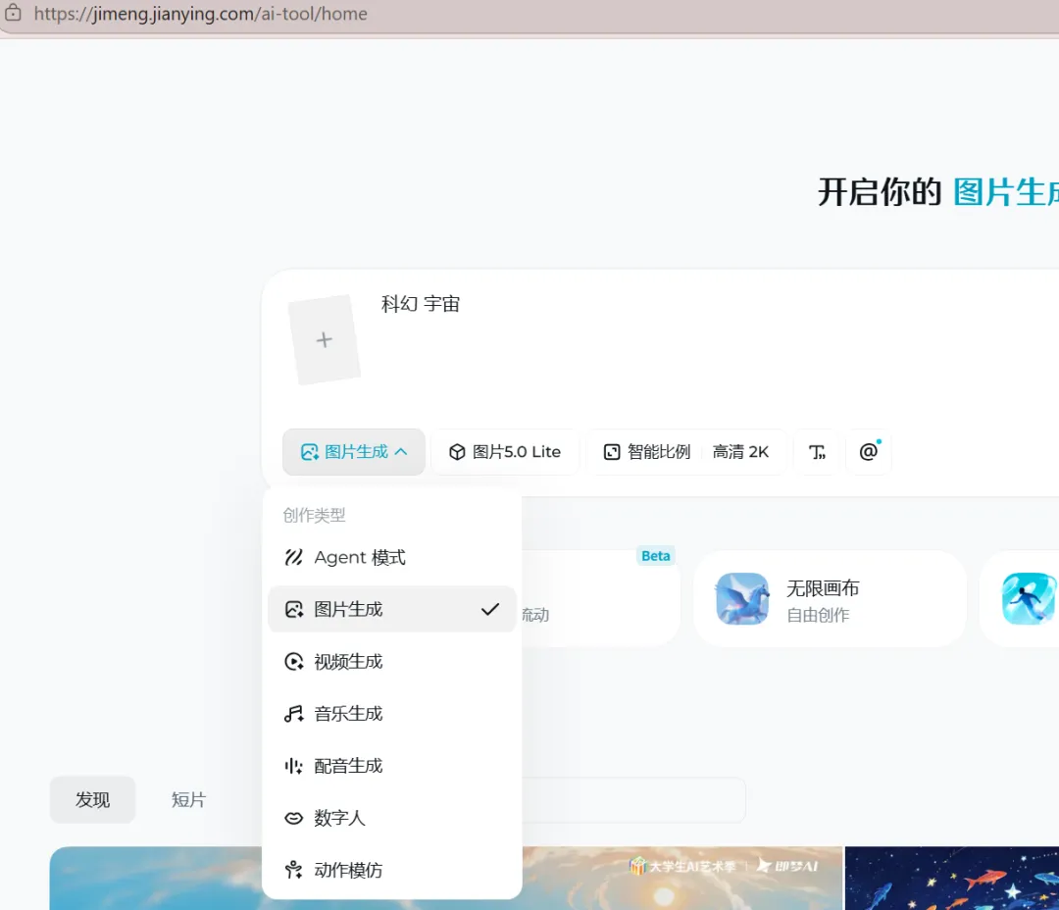
Task: Open the 智能比例 aspect ratio selector
Action: [x=648, y=452]
